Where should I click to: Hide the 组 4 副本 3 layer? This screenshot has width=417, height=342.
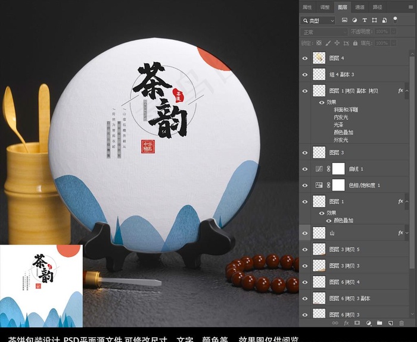pos(305,74)
